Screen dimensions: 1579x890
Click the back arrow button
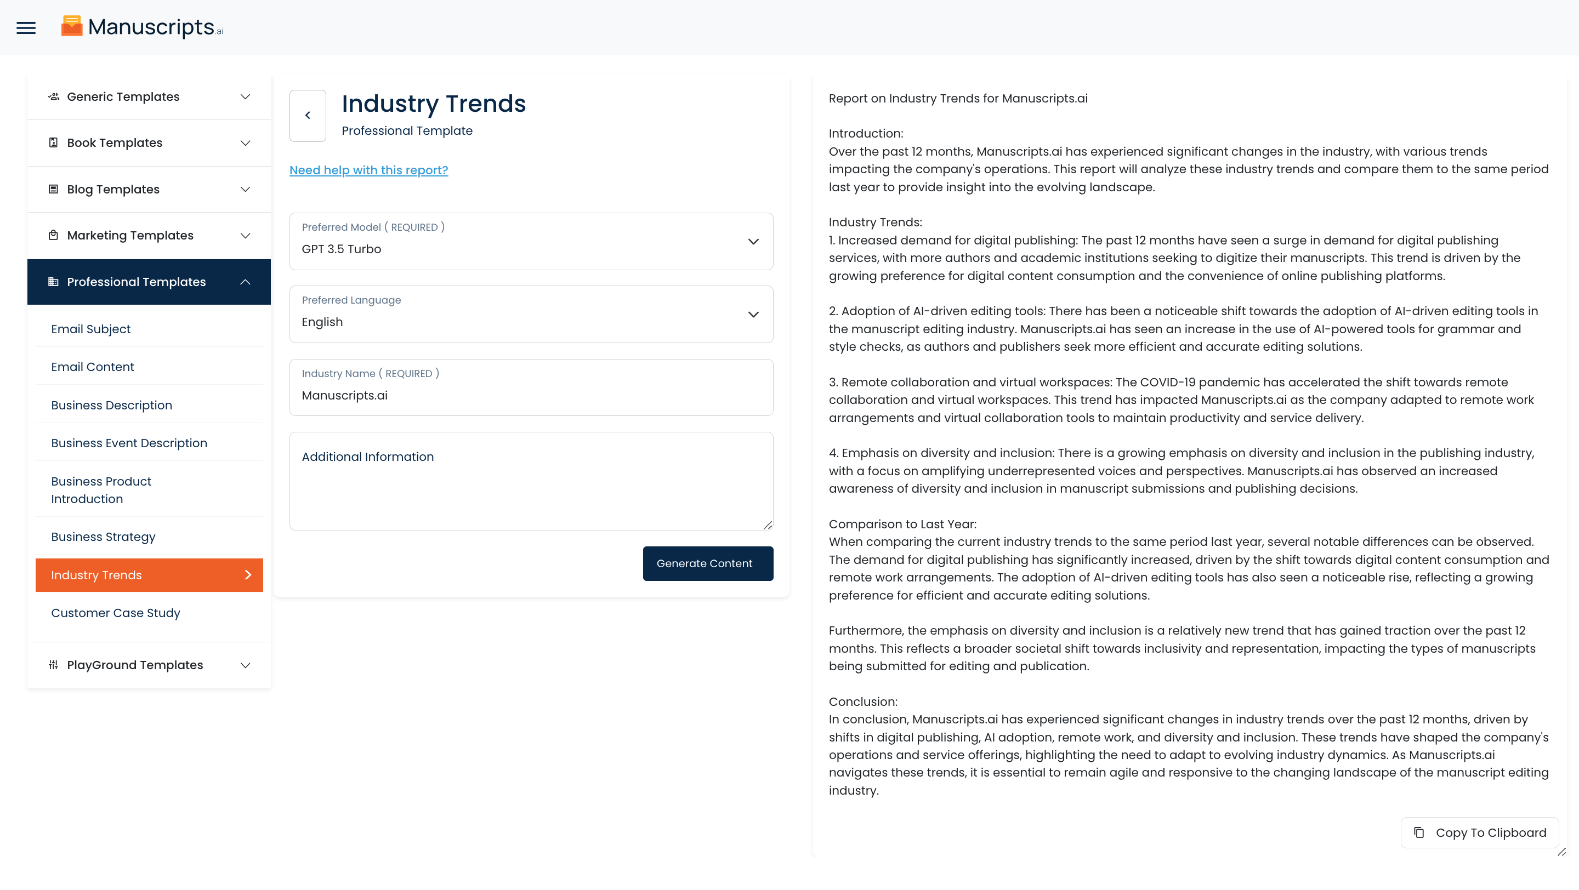pos(308,116)
